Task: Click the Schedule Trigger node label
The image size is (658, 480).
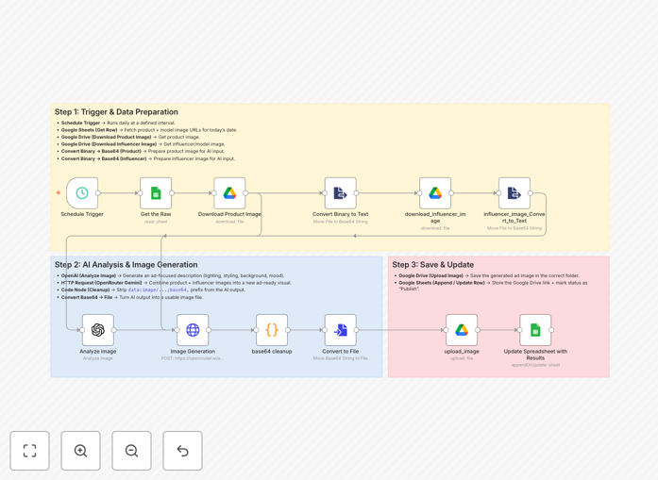Action: pos(82,214)
